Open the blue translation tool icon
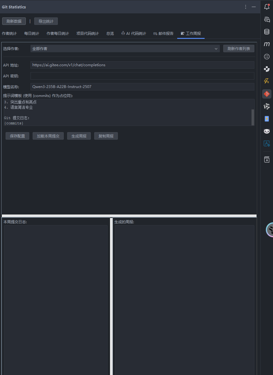Image resolution: width=273 pixels, height=375 pixels. click(266, 143)
